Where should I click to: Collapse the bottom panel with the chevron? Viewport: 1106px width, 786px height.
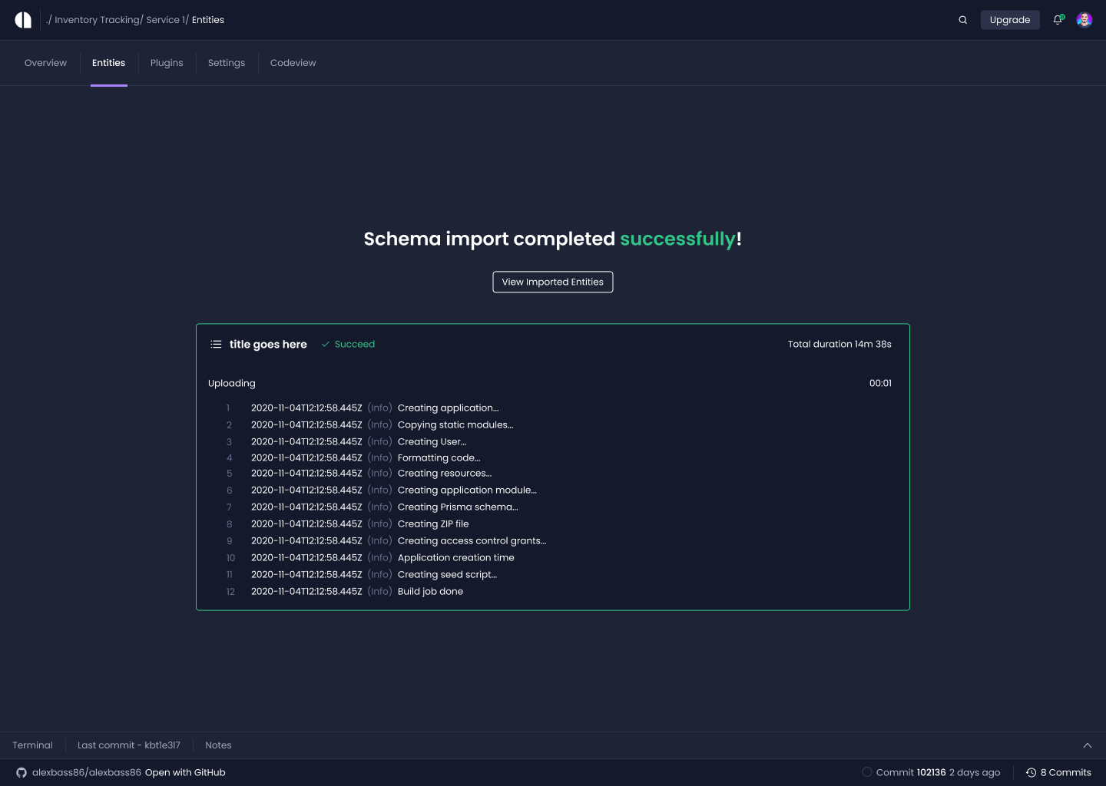[1088, 745]
